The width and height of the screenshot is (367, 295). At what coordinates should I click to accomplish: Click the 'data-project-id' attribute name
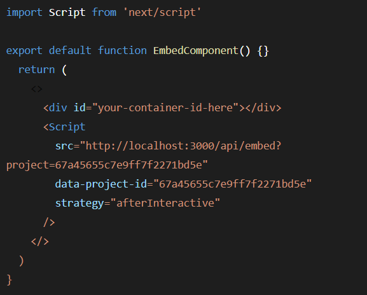[101, 184]
